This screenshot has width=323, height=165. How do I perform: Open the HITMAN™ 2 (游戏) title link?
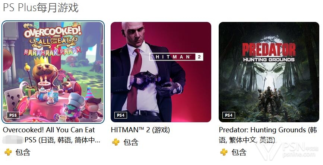[x=140, y=130]
